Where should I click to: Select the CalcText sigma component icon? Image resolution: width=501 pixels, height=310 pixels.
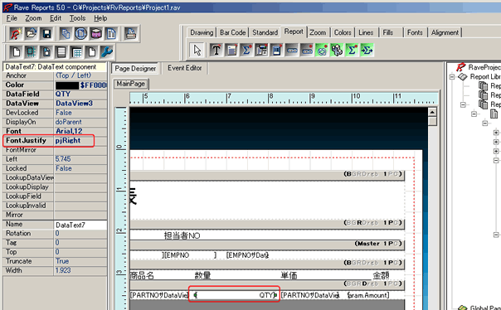coord(246,50)
